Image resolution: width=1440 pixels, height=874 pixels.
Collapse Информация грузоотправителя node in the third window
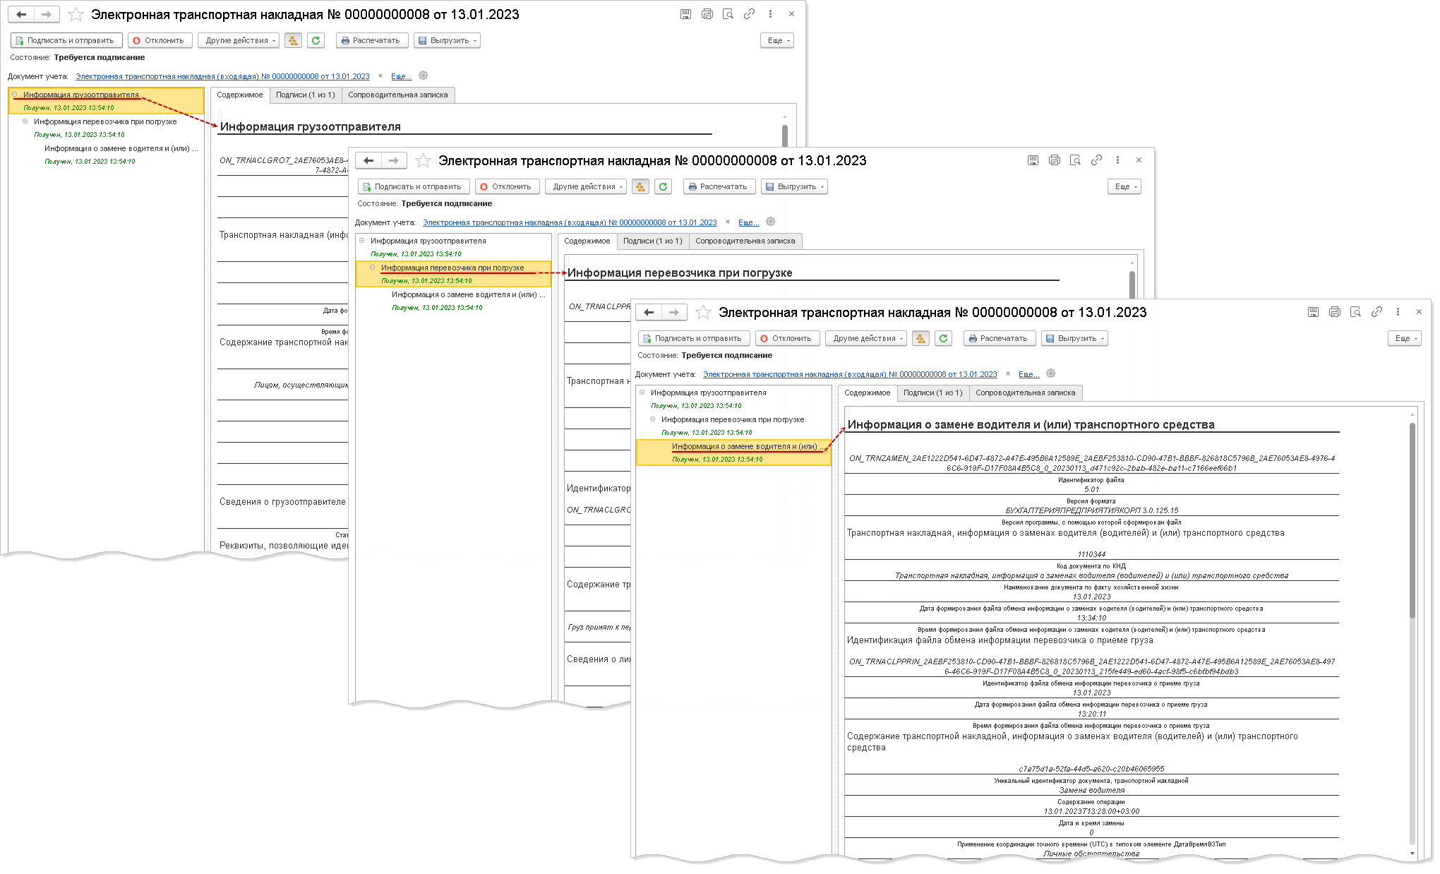click(642, 393)
